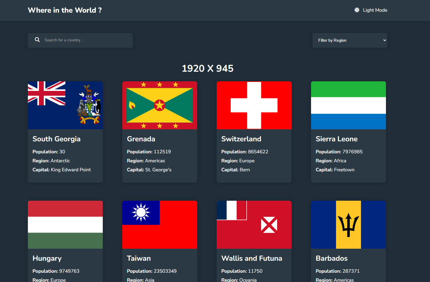Click the Population: 9749763 line
Image resolution: width=430 pixels, height=282 pixels.
click(x=56, y=271)
